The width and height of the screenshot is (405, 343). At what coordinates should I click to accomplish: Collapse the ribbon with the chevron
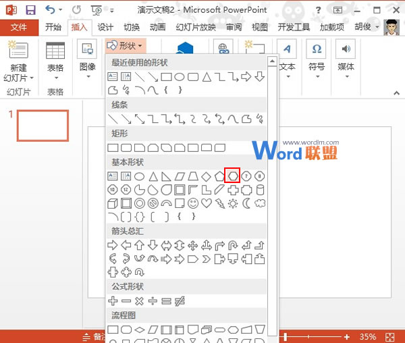396,93
